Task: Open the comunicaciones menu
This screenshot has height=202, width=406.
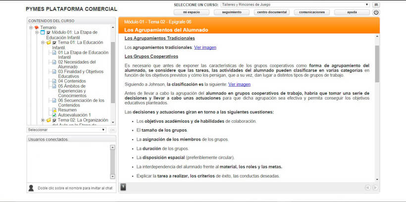Action: tap(312, 12)
